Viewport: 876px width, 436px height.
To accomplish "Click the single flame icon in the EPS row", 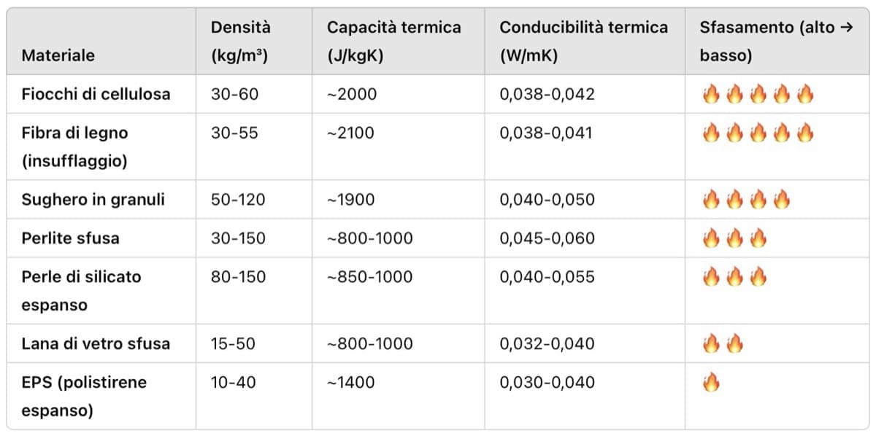I will click(710, 383).
